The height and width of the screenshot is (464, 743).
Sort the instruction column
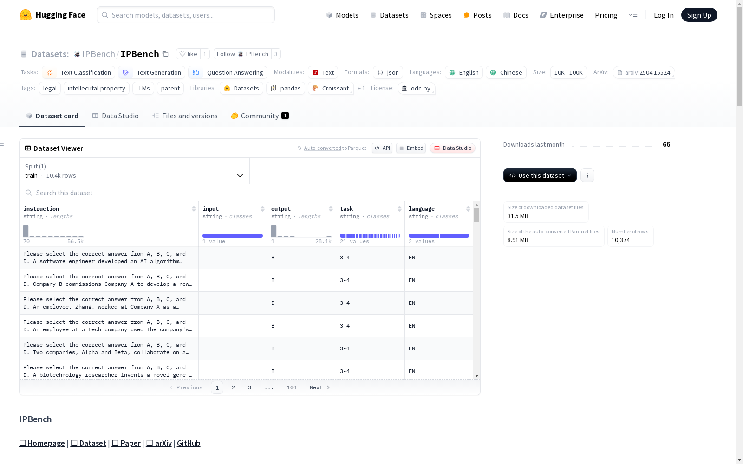pos(194,209)
